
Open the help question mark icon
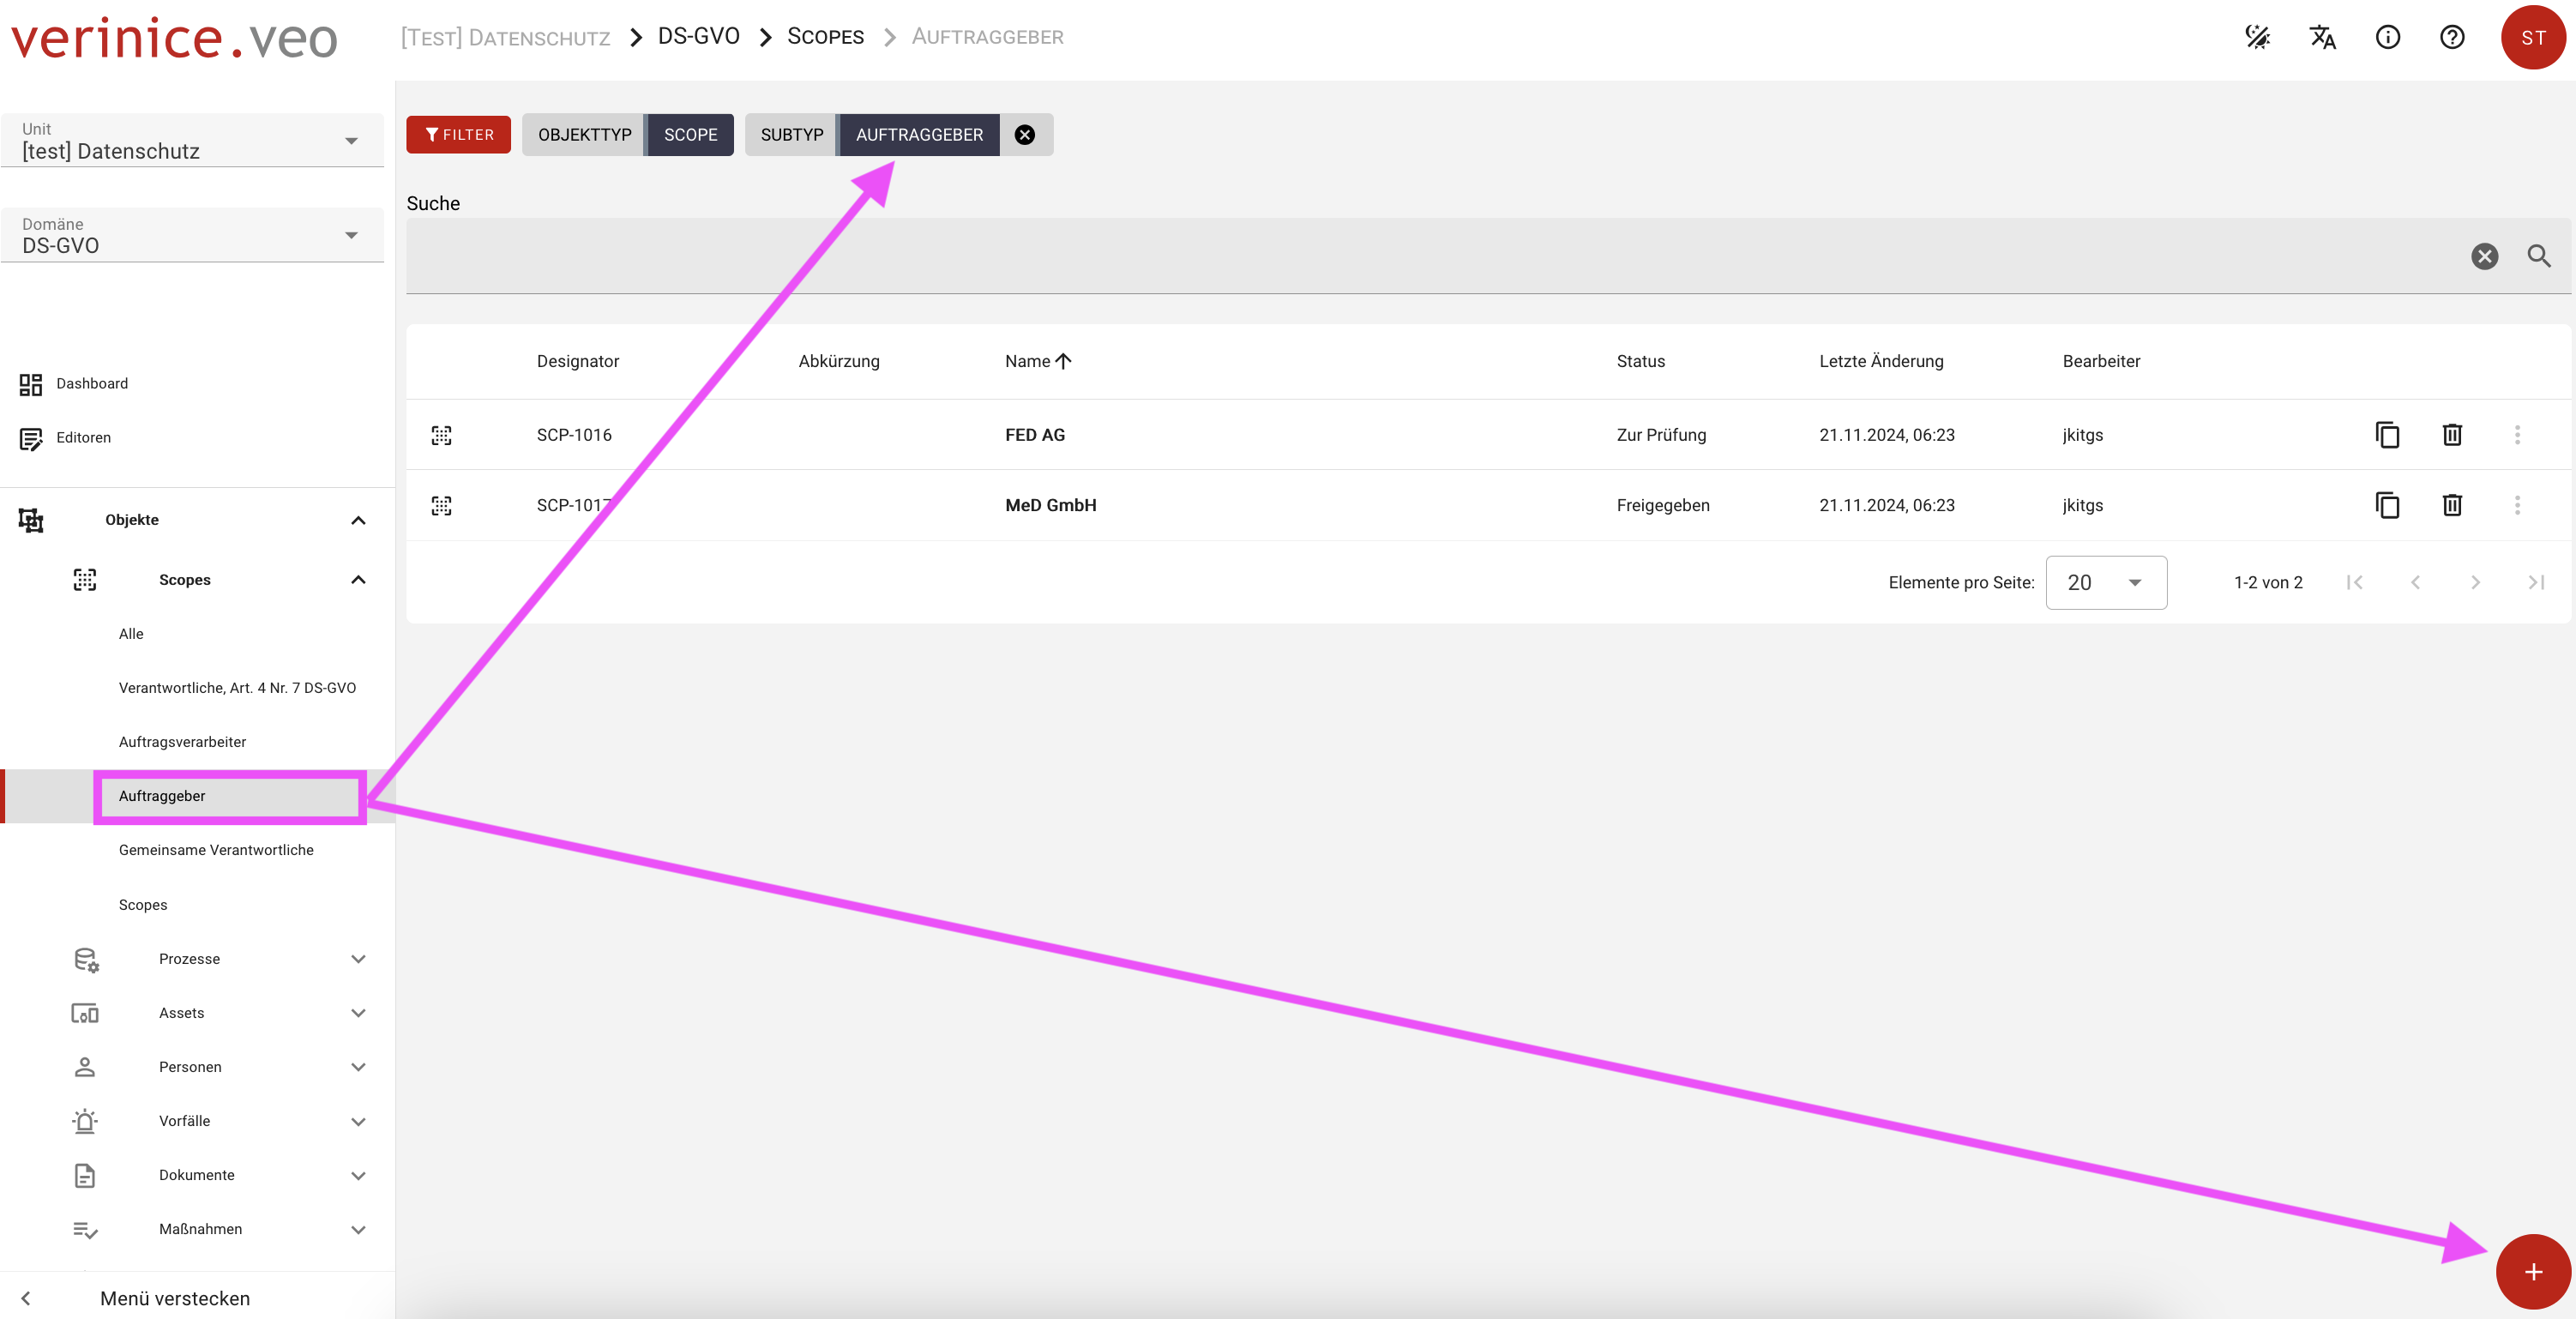tap(2452, 37)
